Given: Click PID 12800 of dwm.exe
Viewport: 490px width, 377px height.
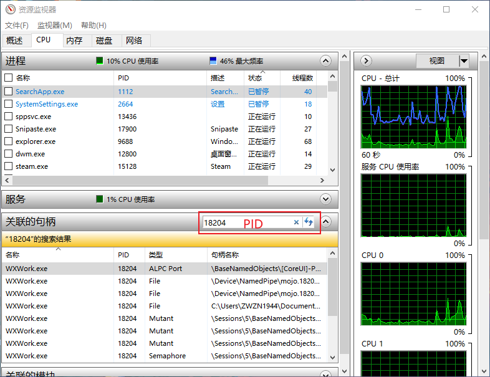Looking at the screenshot, I should pyautogui.click(x=127, y=154).
